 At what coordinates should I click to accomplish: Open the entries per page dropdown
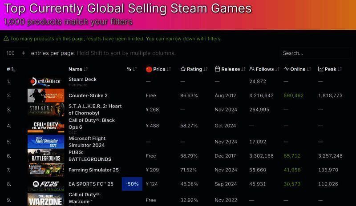click(16, 53)
